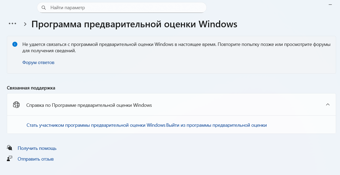Open Выйти из программы предварительной оценки link
The height and width of the screenshot is (175, 340).
(x=216, y=125)
